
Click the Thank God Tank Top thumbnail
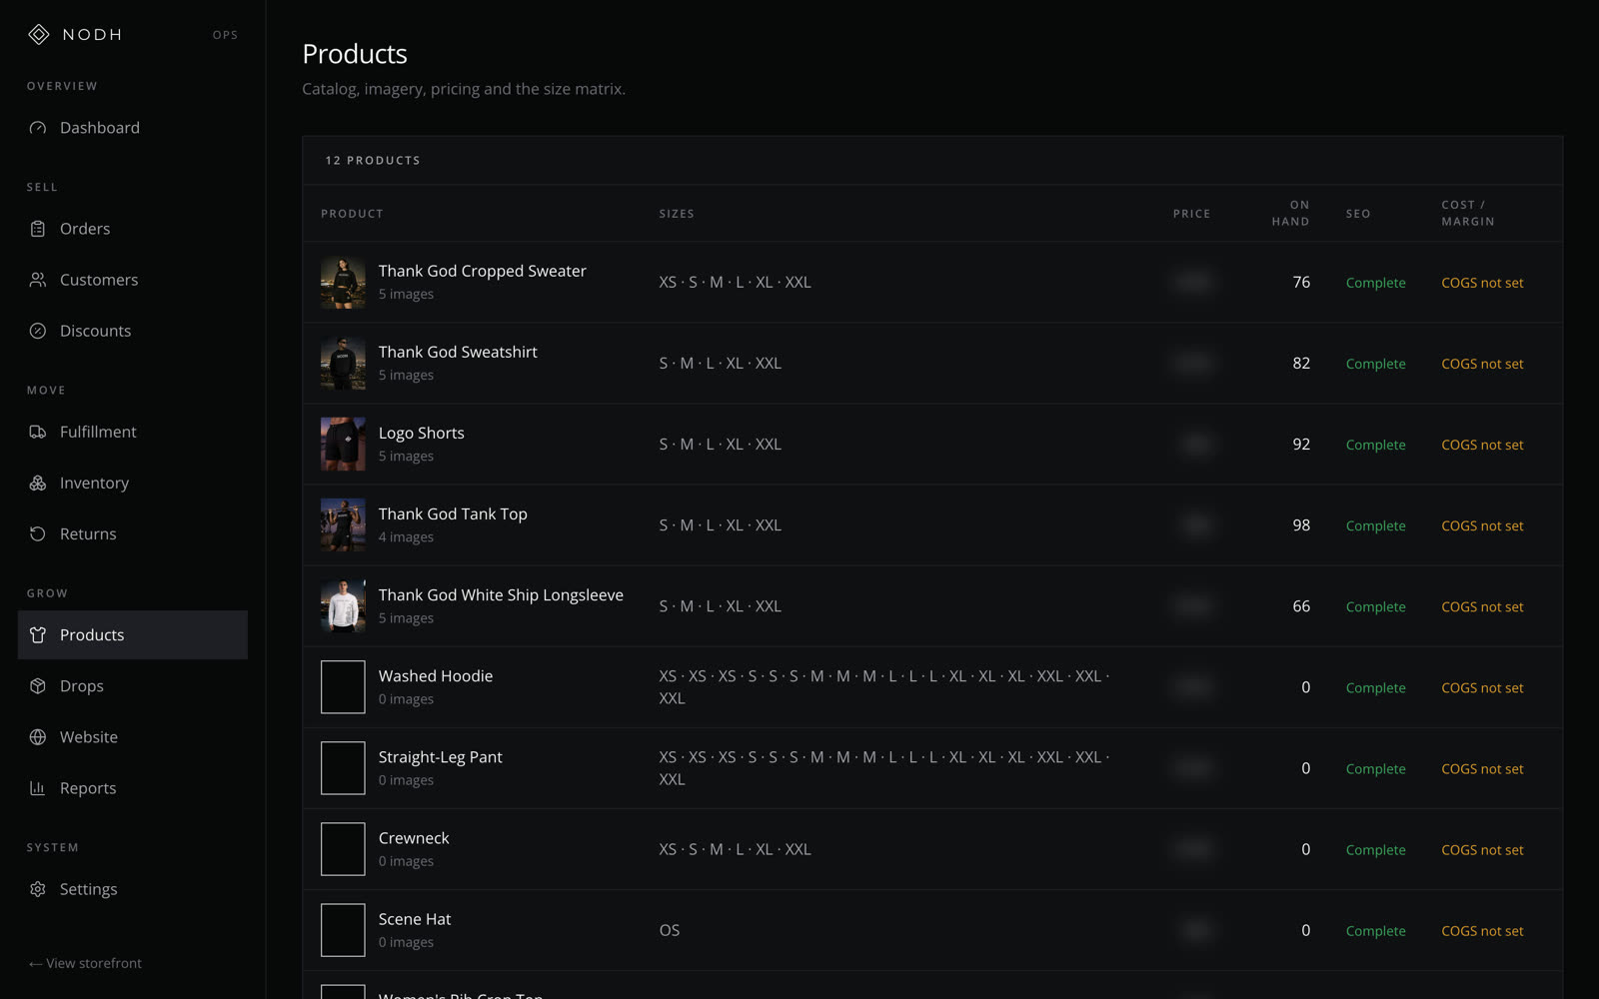tap(343, 524)
